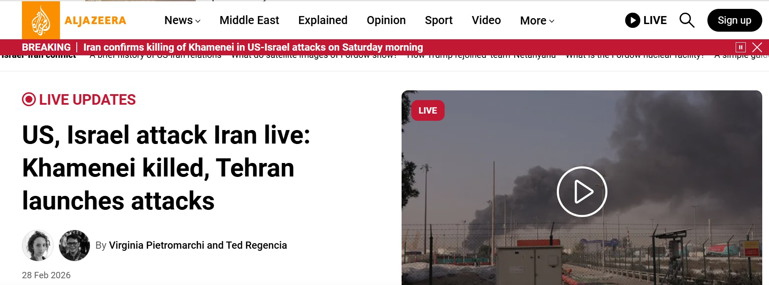Click the LIVE UPDATES red circle icon
769x285 pixels.
(x=29, y=100)
